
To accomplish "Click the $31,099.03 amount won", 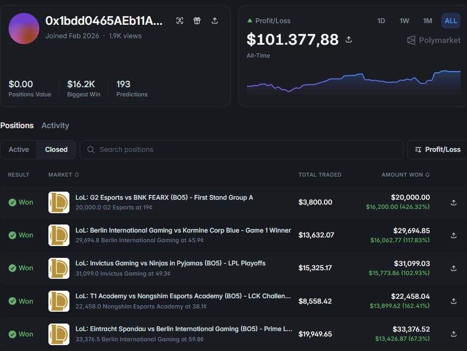I will coord(412,263).
